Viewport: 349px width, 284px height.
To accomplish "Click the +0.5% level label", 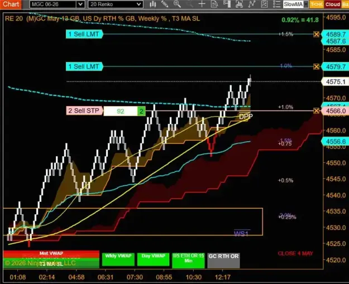I will [286, 180].
